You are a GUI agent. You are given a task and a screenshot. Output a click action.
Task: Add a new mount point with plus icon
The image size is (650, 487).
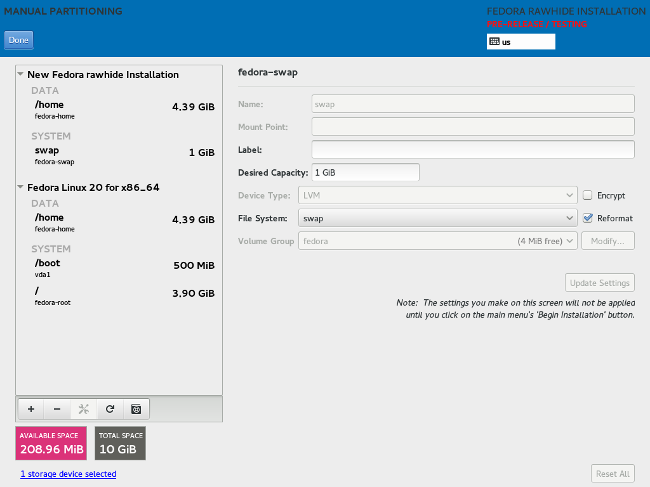pyautogui.click(x=31, y=409)
